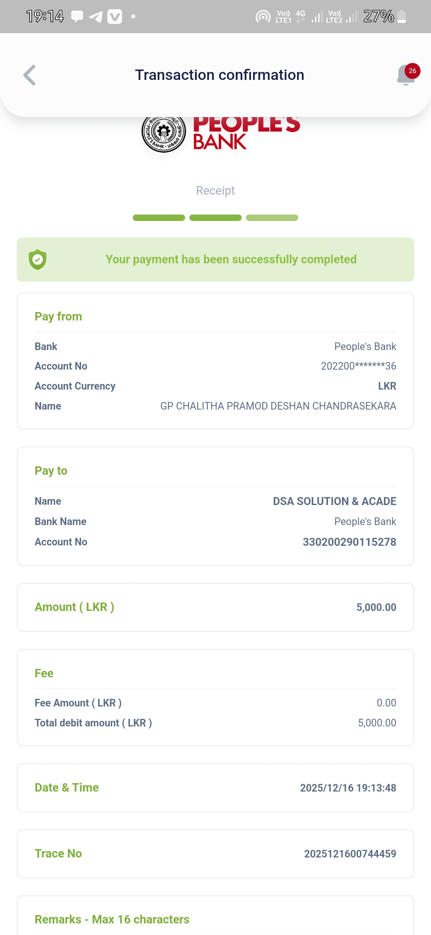
Task: Tap the hotspot icon in status bar
Action: pos(263,17)
